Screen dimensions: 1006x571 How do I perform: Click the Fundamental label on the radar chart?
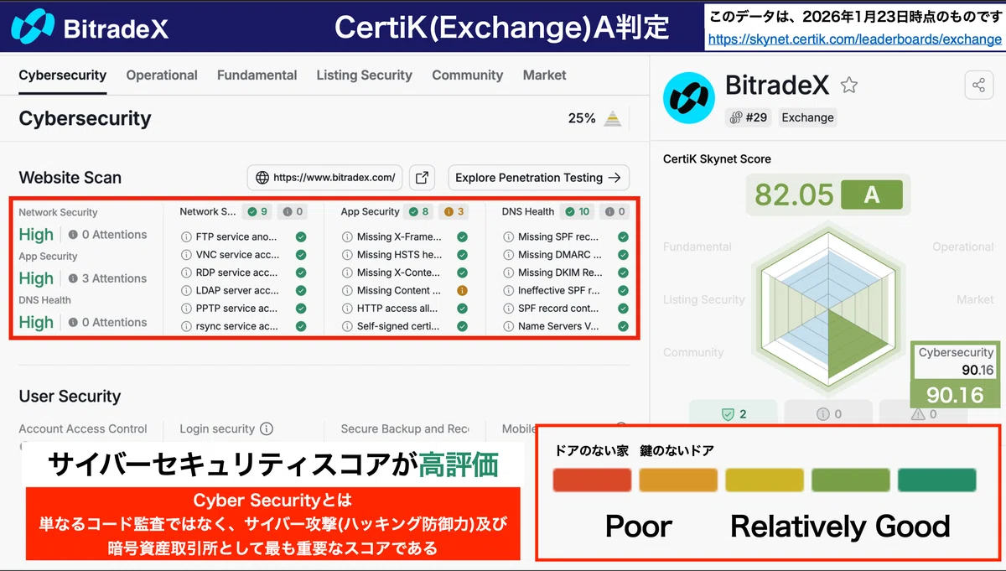coord(697,247)
